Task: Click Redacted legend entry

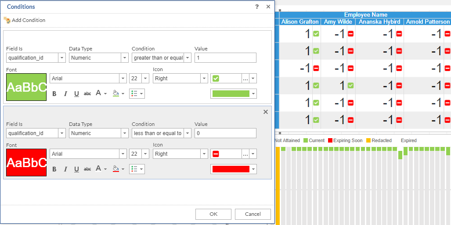Action: 379,140
